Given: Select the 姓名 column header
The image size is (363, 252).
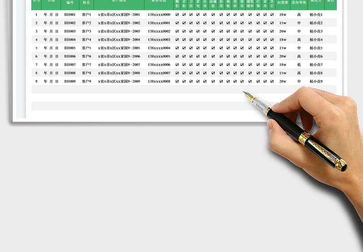Looking at the screenshot, I should tap(86, 3).
